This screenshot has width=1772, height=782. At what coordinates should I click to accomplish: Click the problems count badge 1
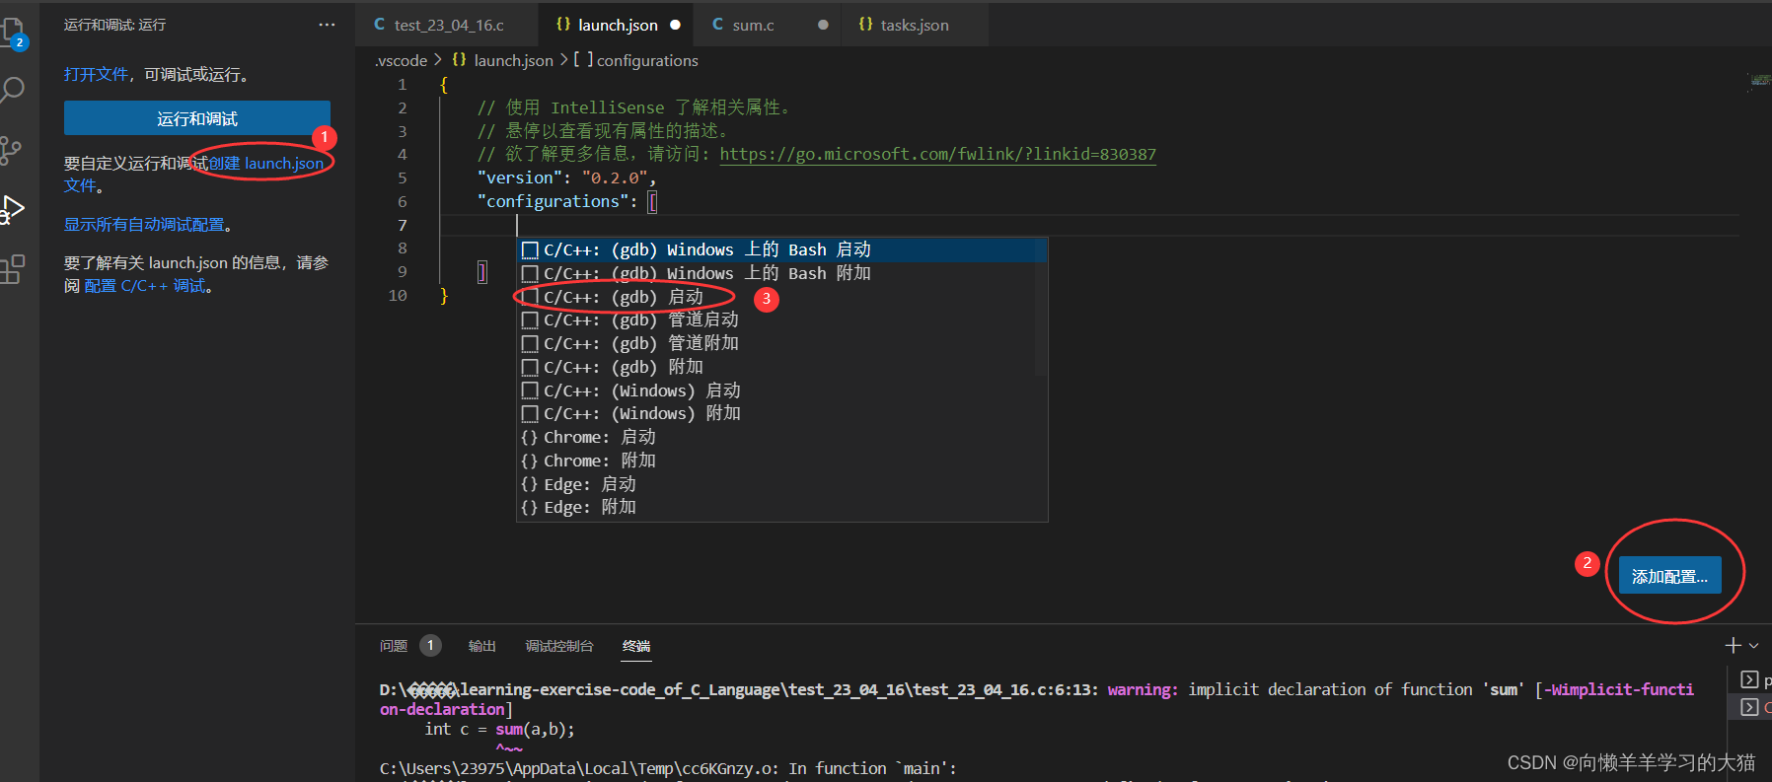tap(430, 645)
